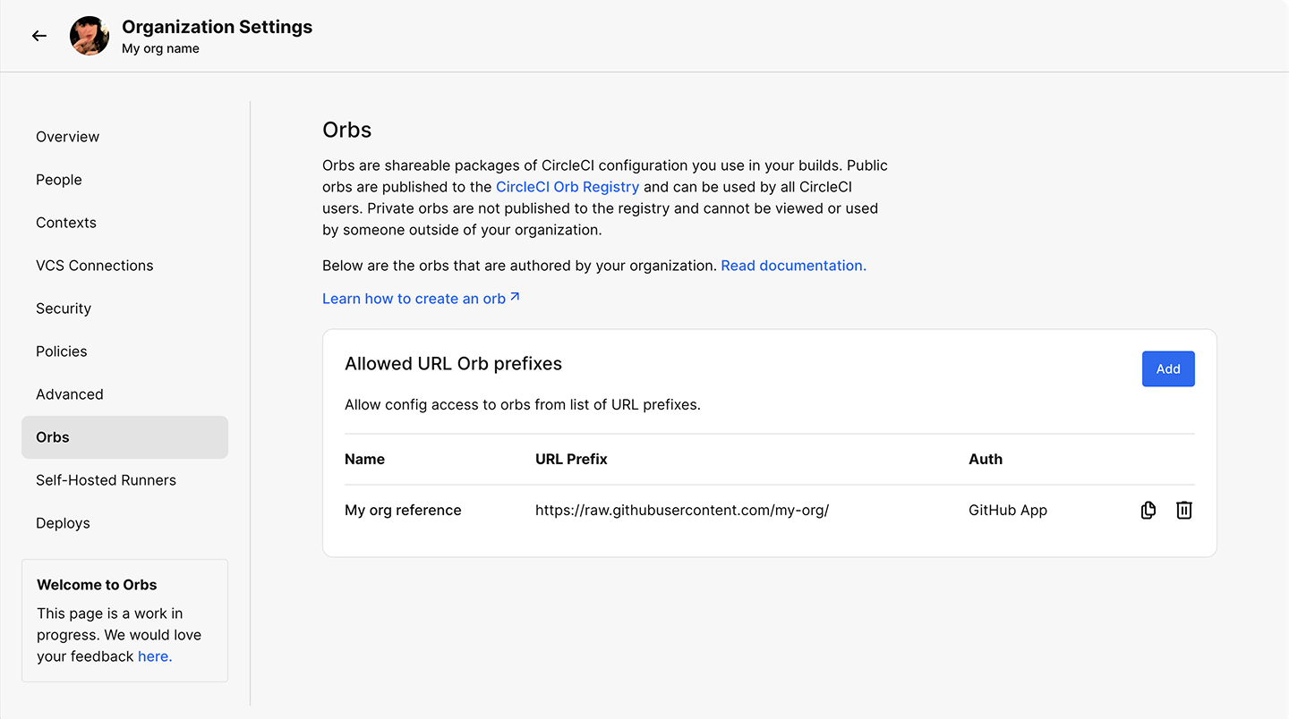
Task: Click the 'My org reference' name cell
Action: pyautogui.click(x=403, y=511)
